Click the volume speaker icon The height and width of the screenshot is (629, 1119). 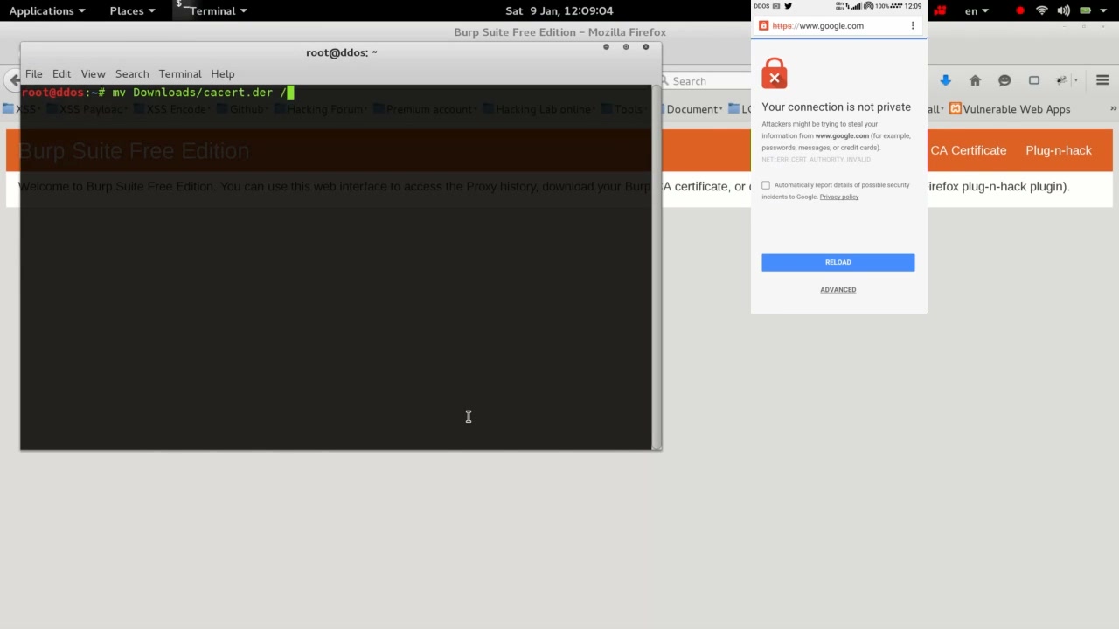[1063, 10]
